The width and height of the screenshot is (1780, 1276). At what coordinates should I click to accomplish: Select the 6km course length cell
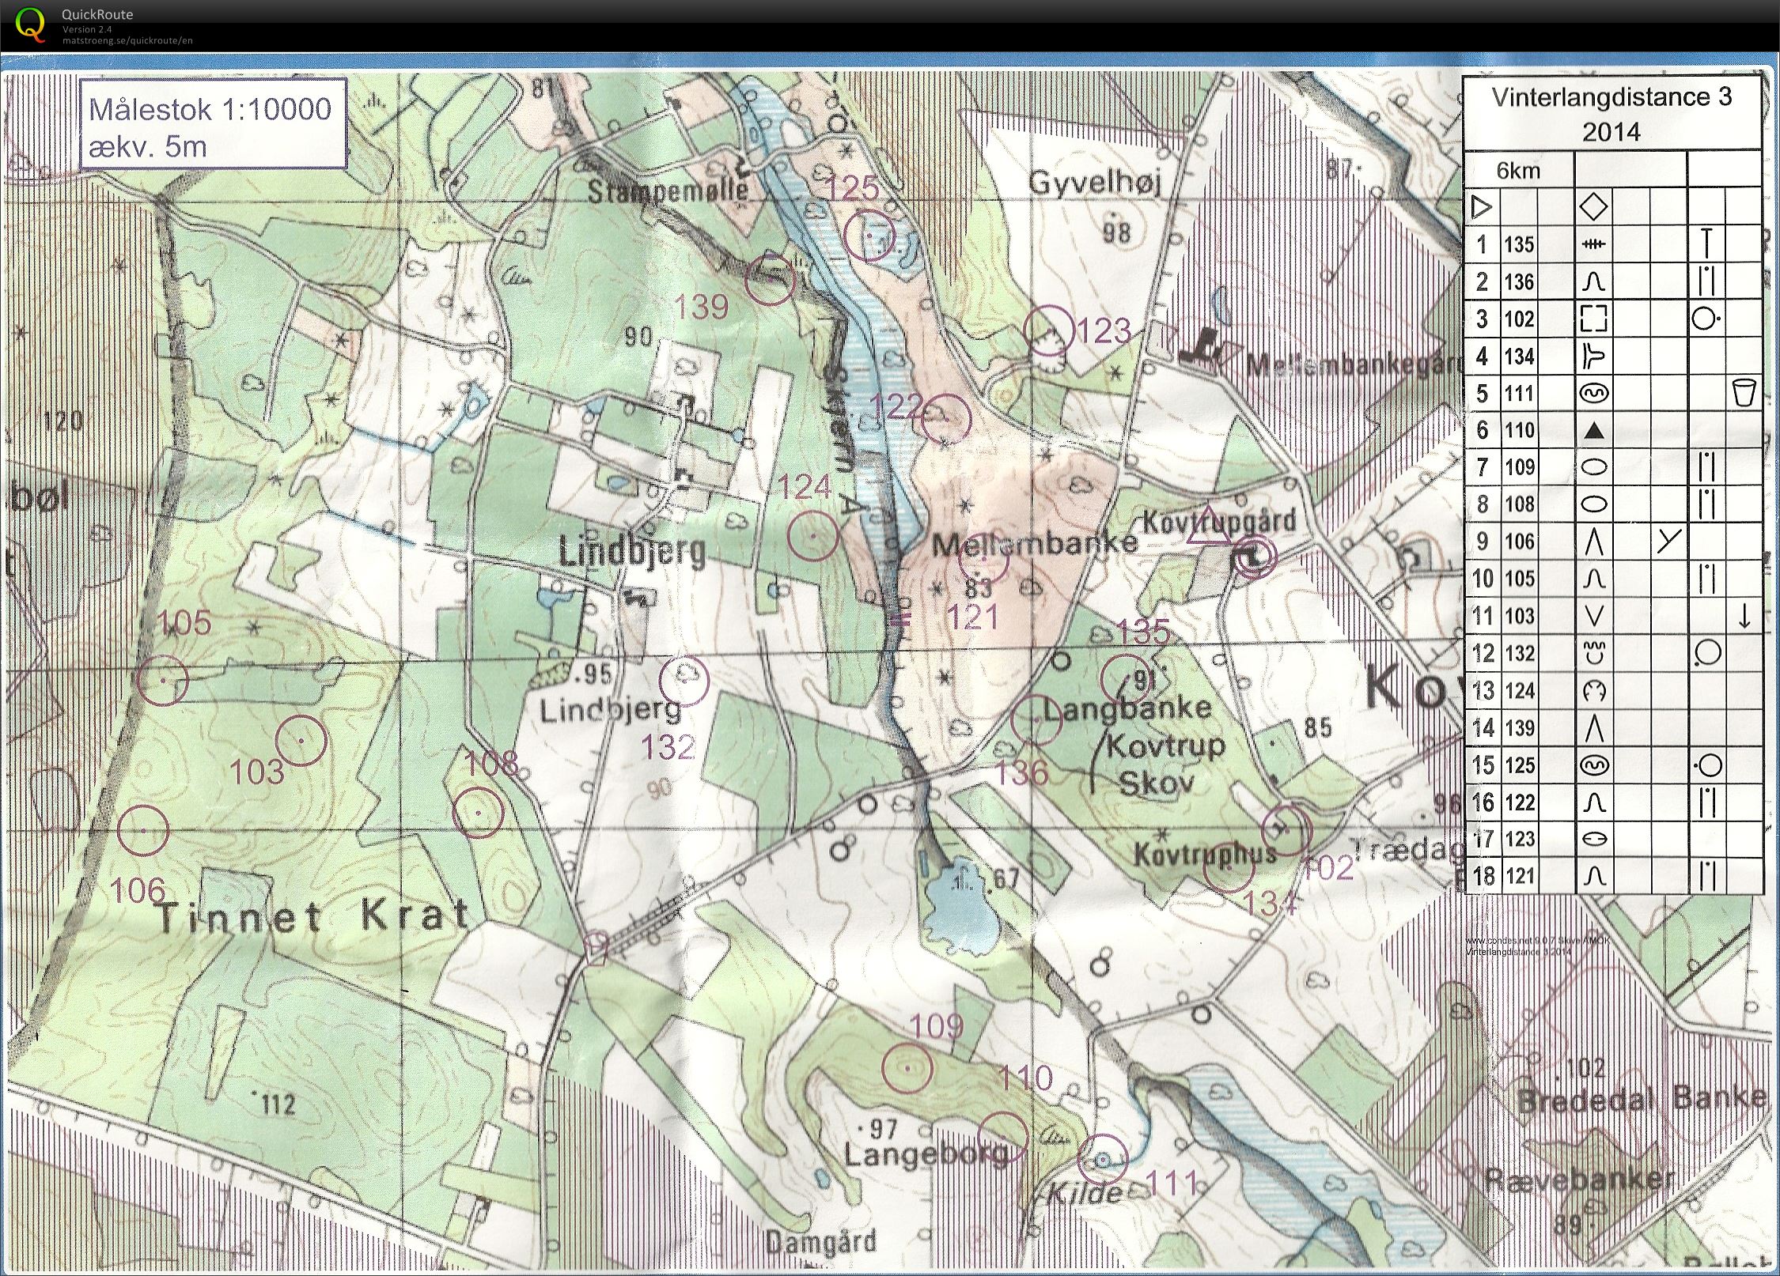1518,171
